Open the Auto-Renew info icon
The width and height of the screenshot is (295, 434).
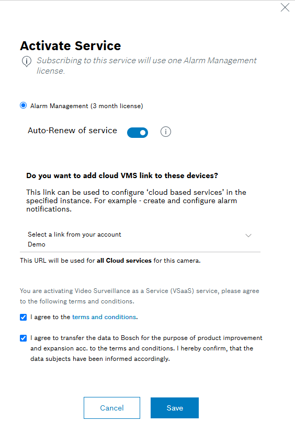[x=166, y=132]
